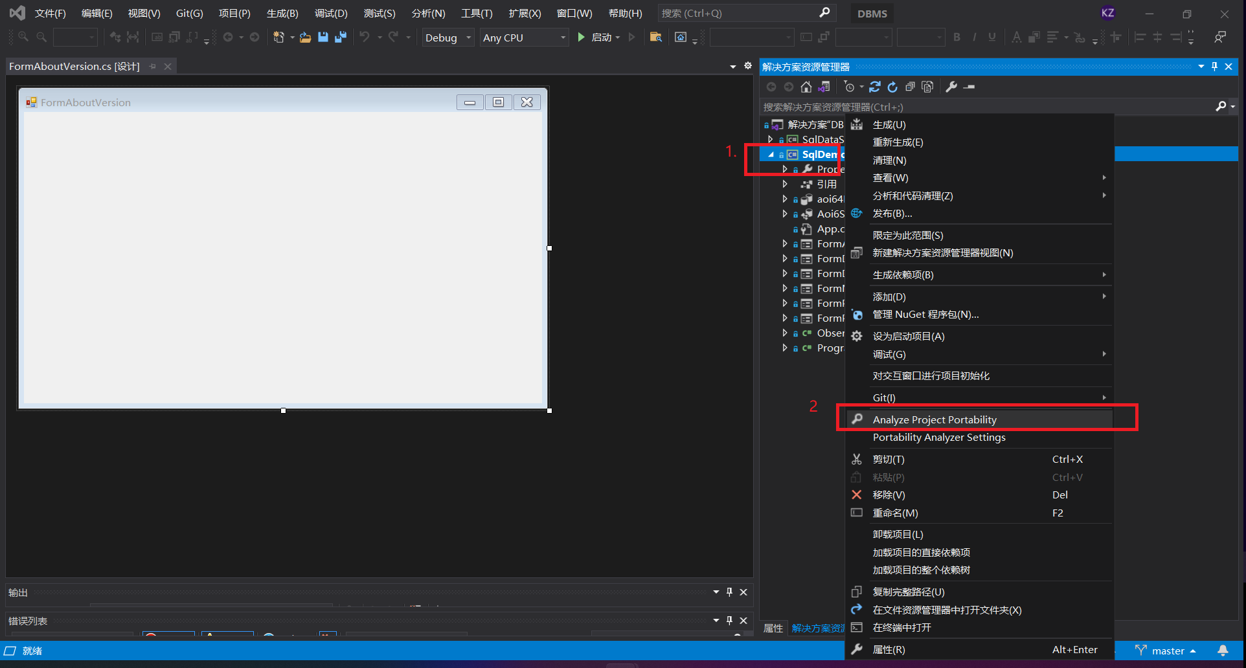Click the Home icon in Solution Explorer toolbar

point(806,87)
